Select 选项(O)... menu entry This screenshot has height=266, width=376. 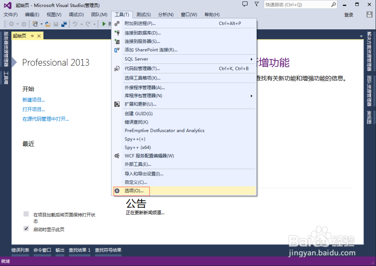(x=184, y=191)
